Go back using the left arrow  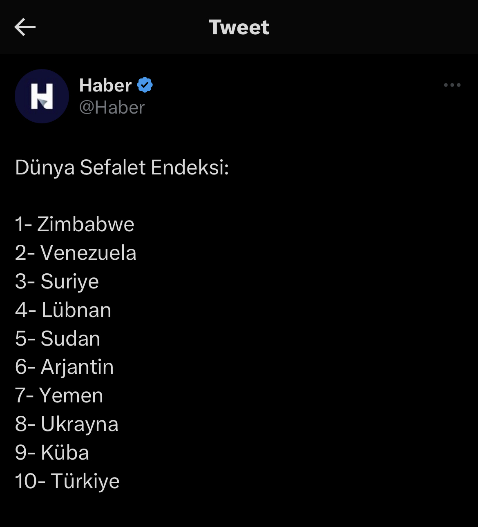click(x=25, y=27)
